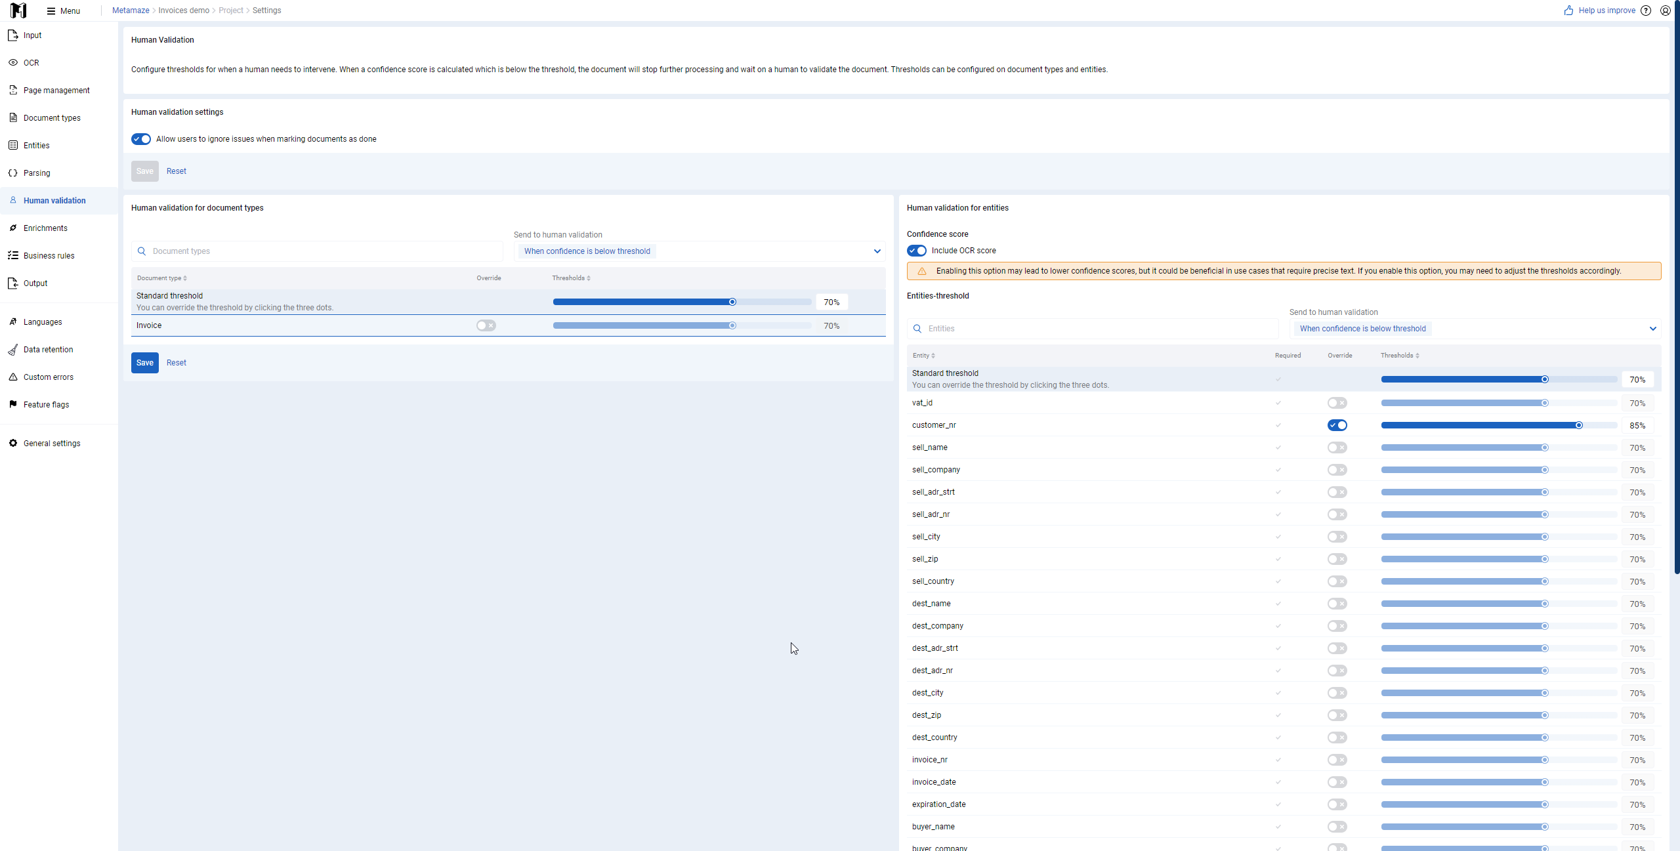Adjust customer_nr threshold slider handle
This screenshot has width=1680, height=851.
click(x=1579, y=425)
